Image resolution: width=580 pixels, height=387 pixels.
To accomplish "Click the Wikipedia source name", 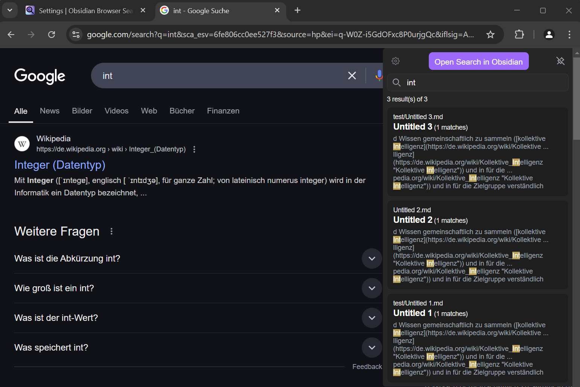I will [x=53, y=139].
